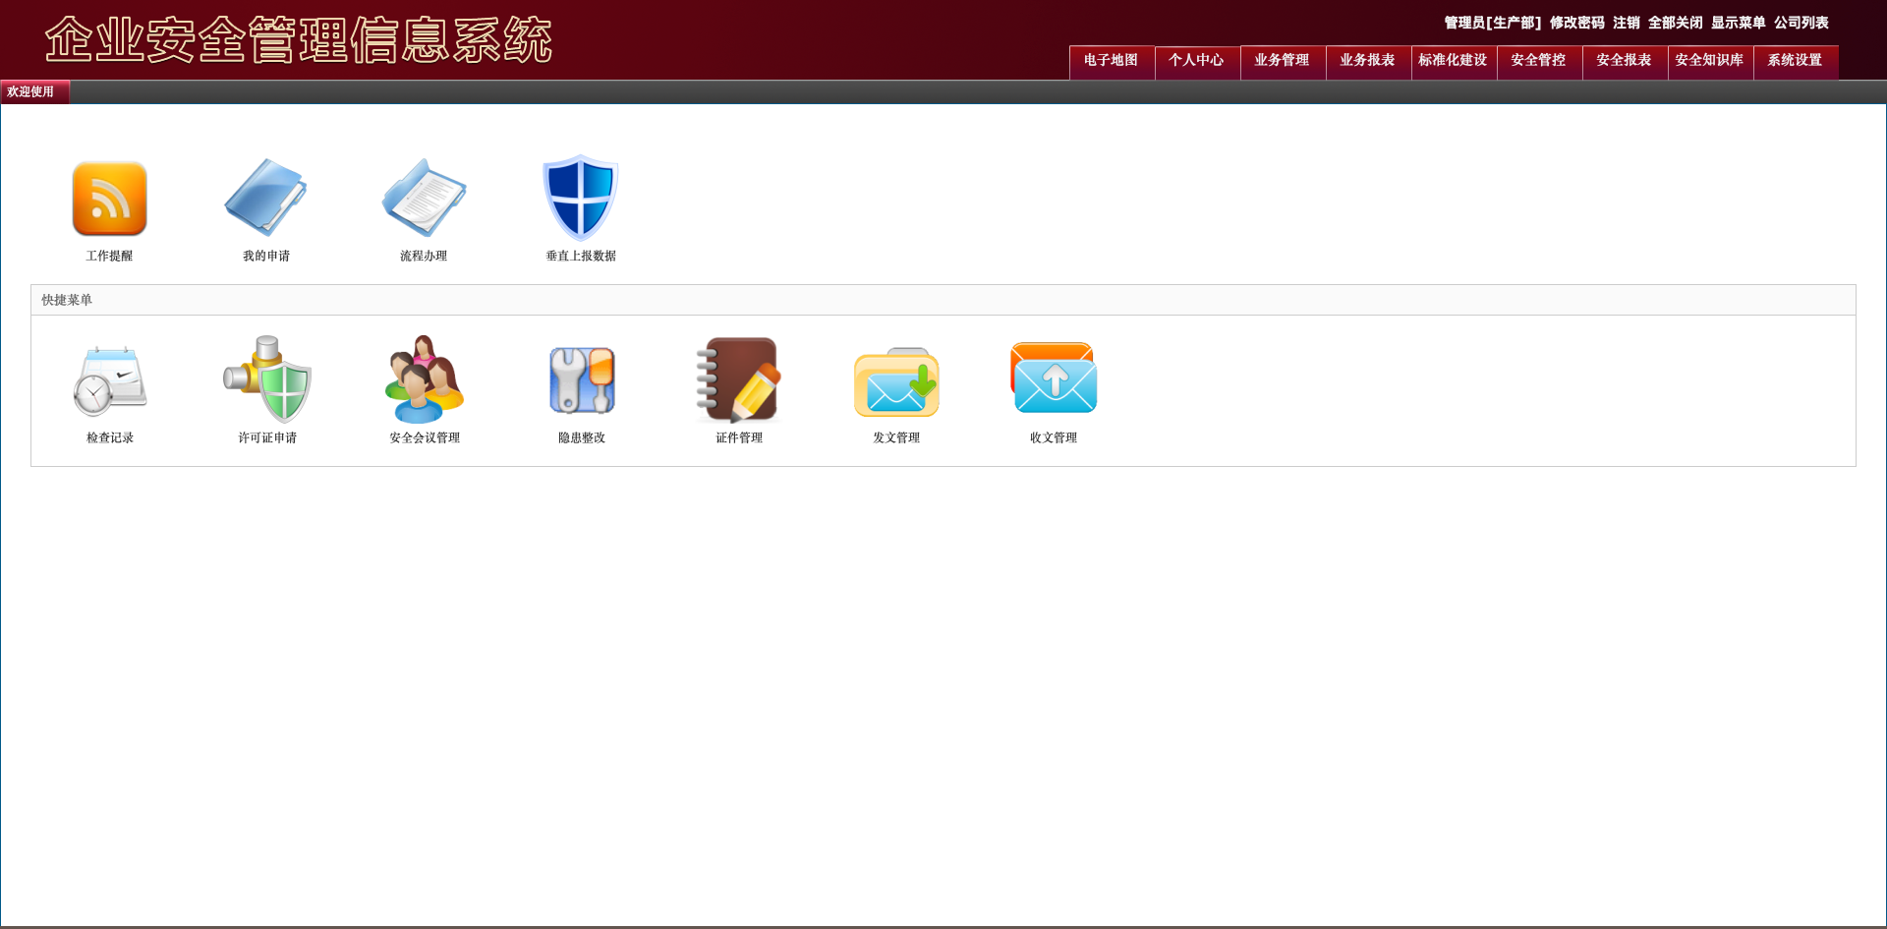Select the 个人中心 menu item
The width and height of the screenshot is (1887, 929).
click(x=1196, y=61)
